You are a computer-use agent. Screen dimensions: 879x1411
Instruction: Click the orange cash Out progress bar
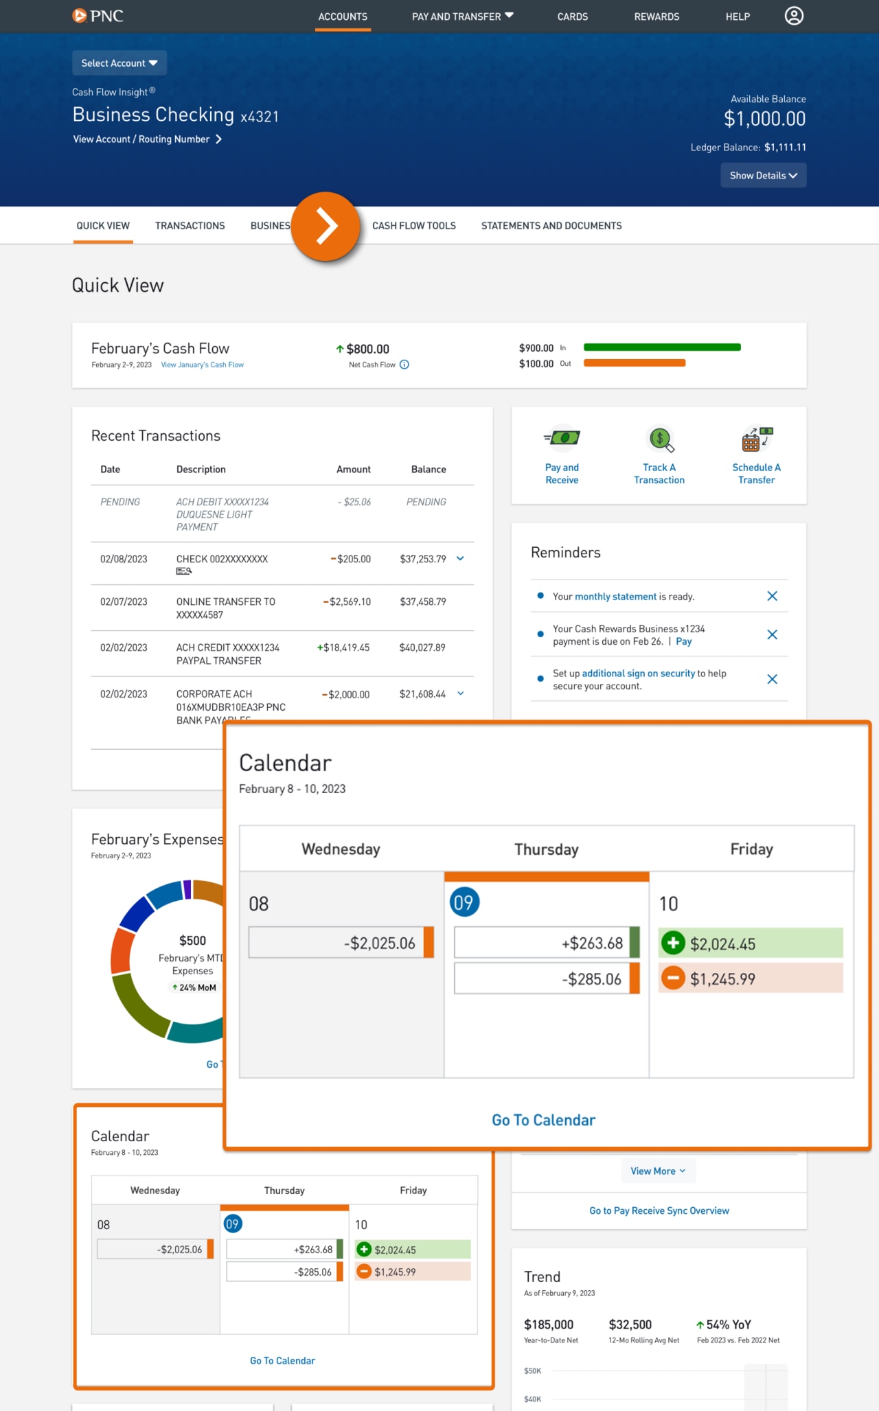click(x=635, y=363)
